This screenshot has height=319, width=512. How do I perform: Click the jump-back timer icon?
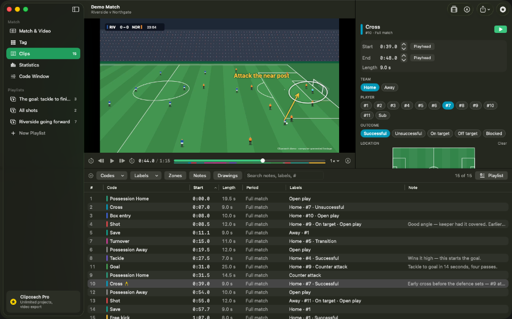91,161
